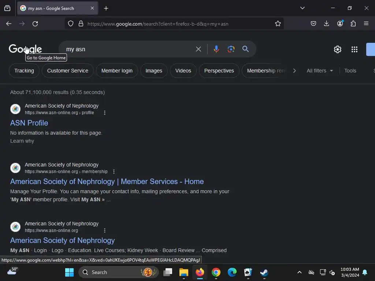Click favicon of the ASN Profile result

[15, 109]
